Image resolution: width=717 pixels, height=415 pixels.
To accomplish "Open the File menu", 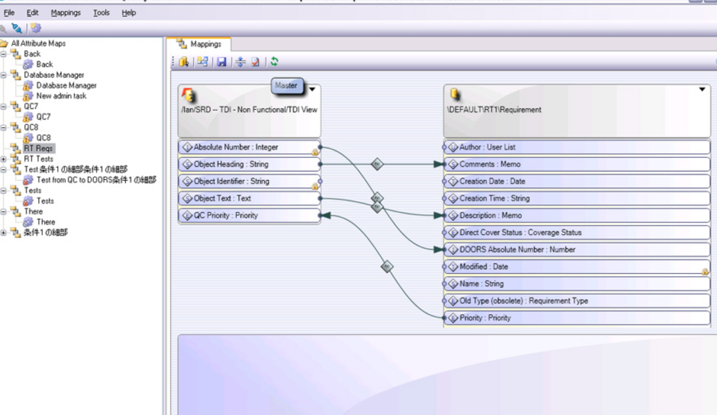I will pyautogui.click(x=9, y=13).
